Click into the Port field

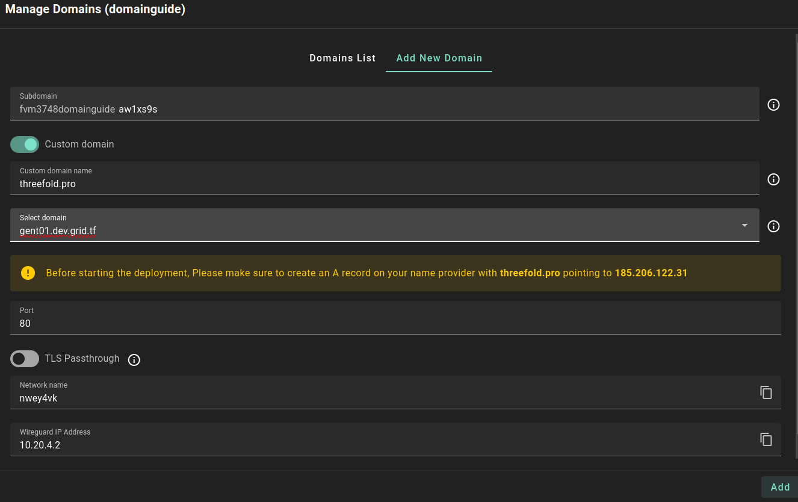[x=395, y=324]
